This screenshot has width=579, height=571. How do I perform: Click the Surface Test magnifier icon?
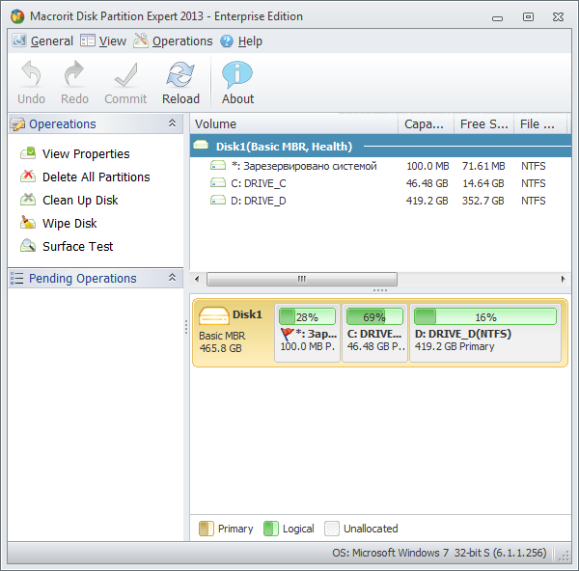click(28, 246)
